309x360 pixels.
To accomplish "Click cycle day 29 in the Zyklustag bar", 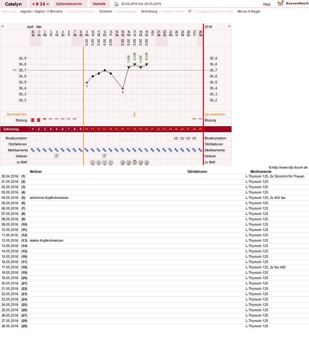I will pyautogui.click(x=200, y=129).
